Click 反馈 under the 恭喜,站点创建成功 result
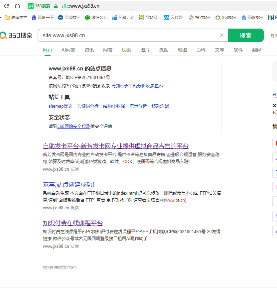The image size is (277, 288). click(75, 208)
